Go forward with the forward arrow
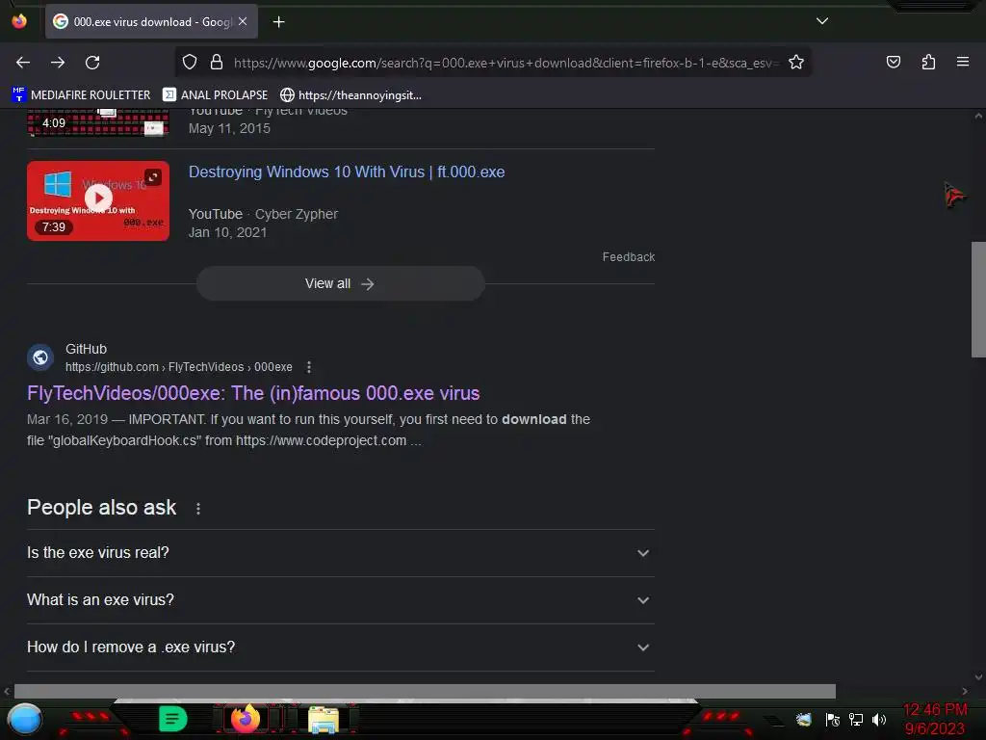 tap(58, 63)
